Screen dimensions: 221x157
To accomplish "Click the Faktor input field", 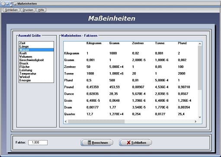I will coord(38,142).
